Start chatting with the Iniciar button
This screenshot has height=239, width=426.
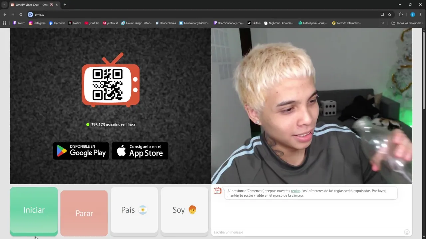(34, 211)
